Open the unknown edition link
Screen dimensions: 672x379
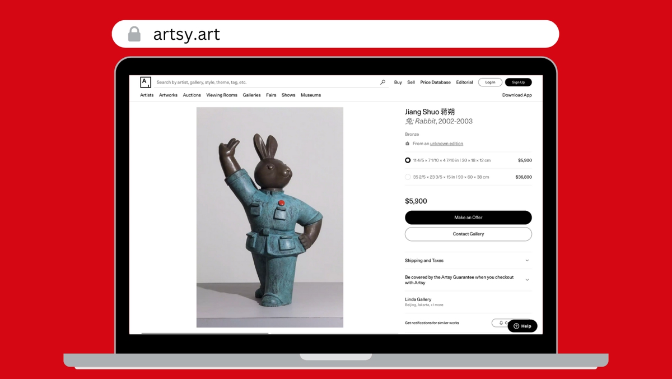tap(446, 144)
